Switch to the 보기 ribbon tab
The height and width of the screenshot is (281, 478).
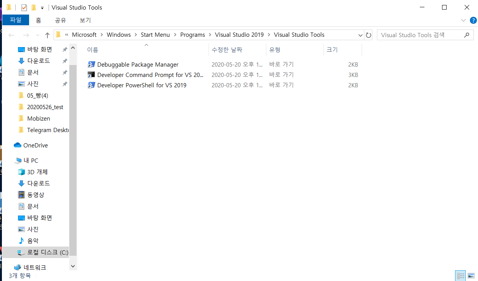pos(85,20)
